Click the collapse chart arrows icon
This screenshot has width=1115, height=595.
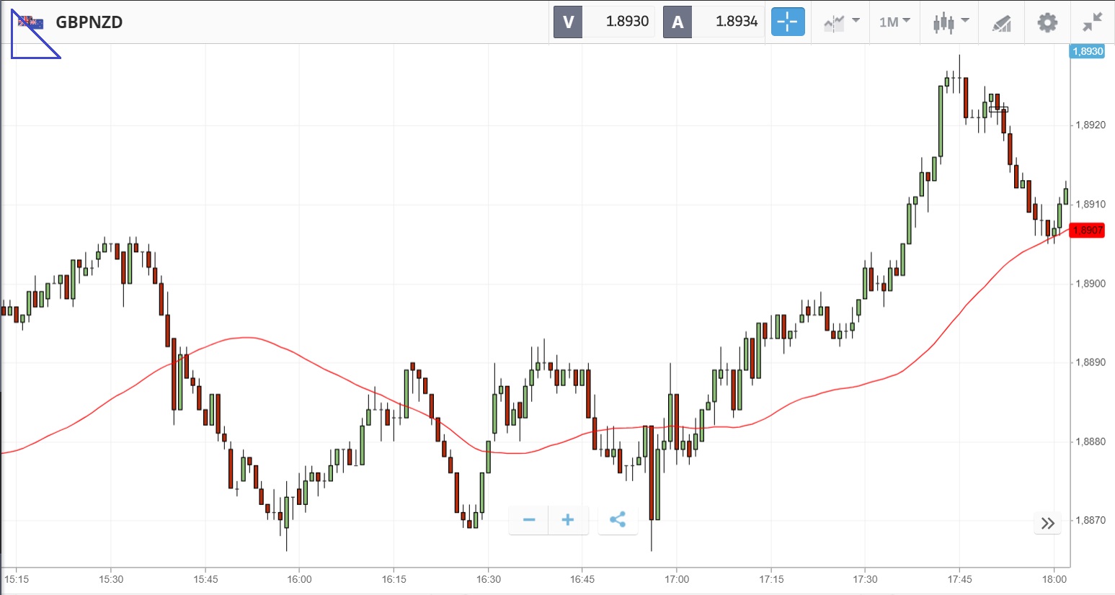click(x=1093, y=22)
